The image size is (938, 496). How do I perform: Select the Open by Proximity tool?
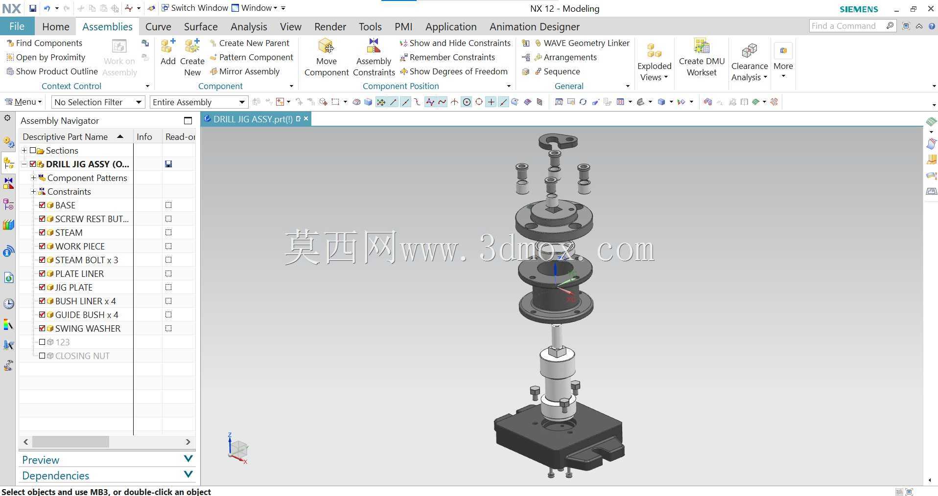click(46, 57)
